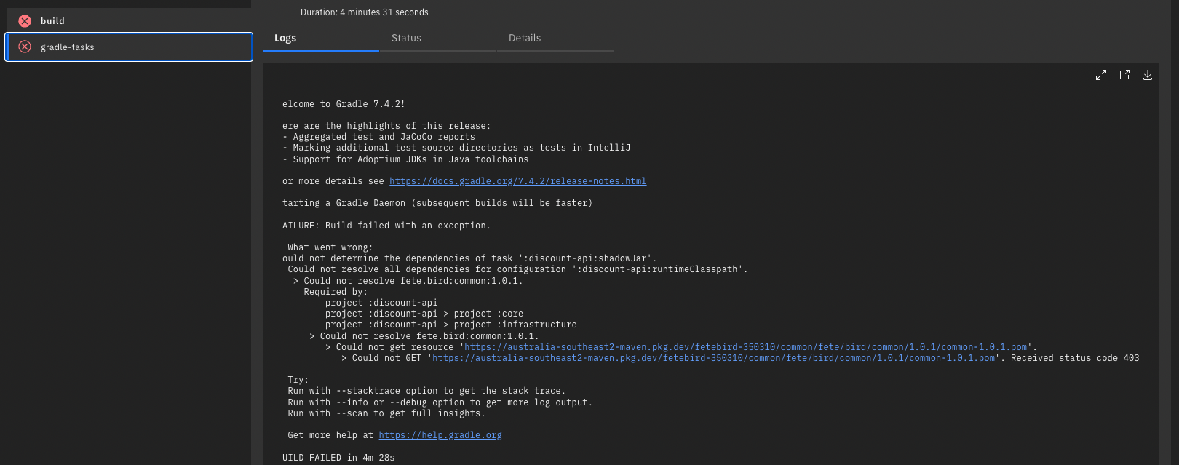
Task: Click the failed status icon beside gradle-tasks
Action: tap(25, 47)
